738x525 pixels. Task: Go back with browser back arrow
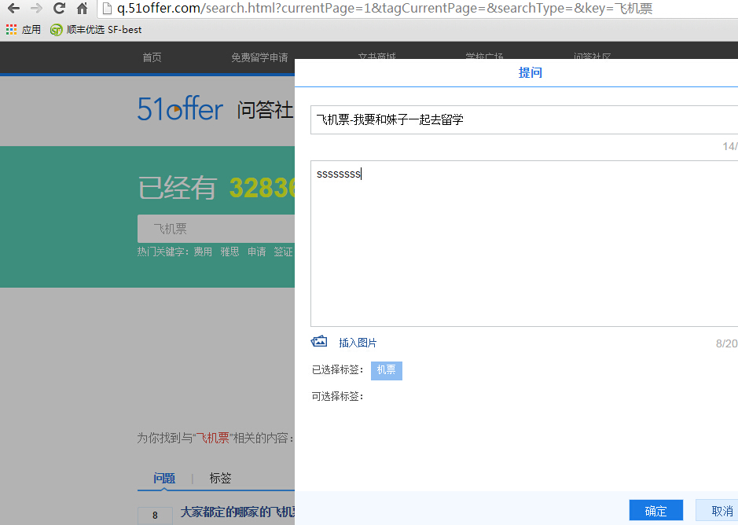pos(13,8)
